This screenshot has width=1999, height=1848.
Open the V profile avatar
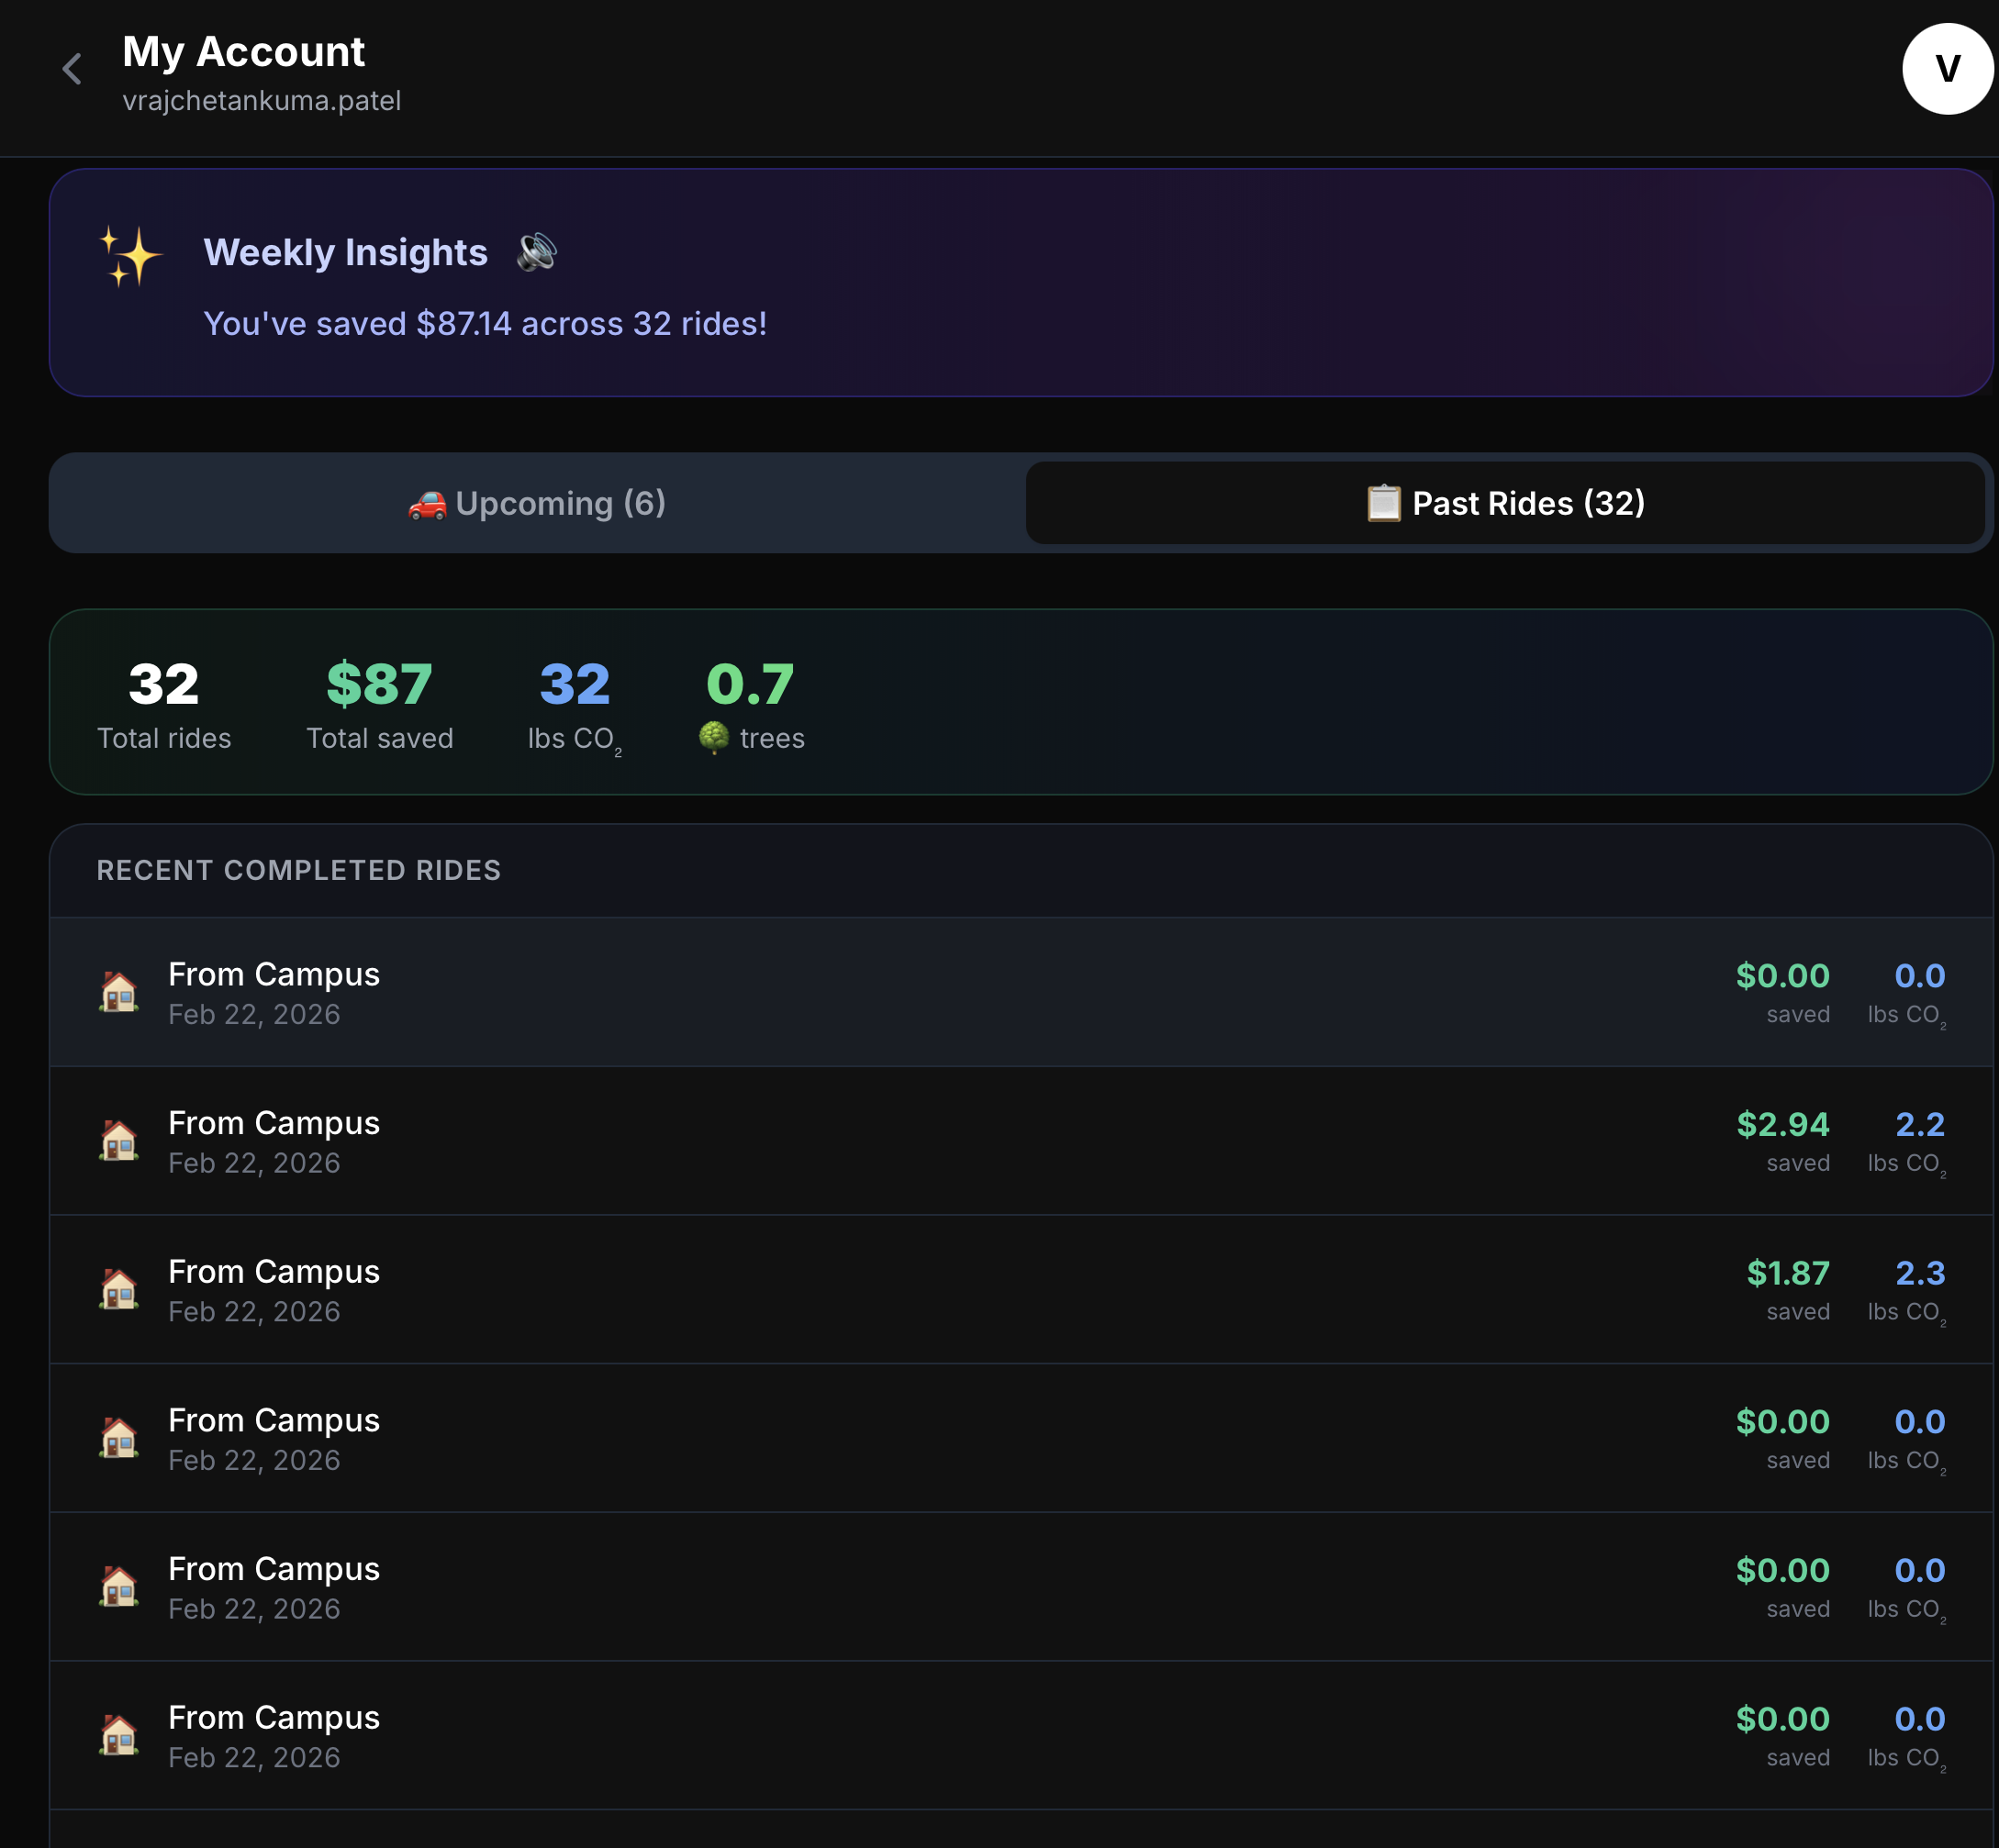[1946, 69]
